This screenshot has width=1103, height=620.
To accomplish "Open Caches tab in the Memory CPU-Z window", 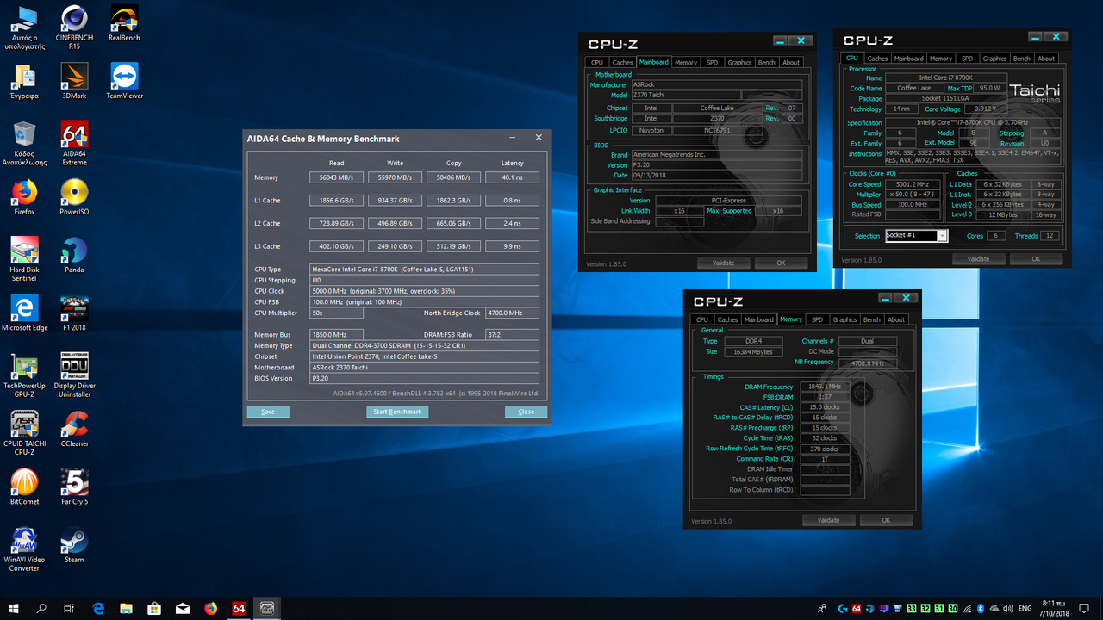I will point(728,319).
